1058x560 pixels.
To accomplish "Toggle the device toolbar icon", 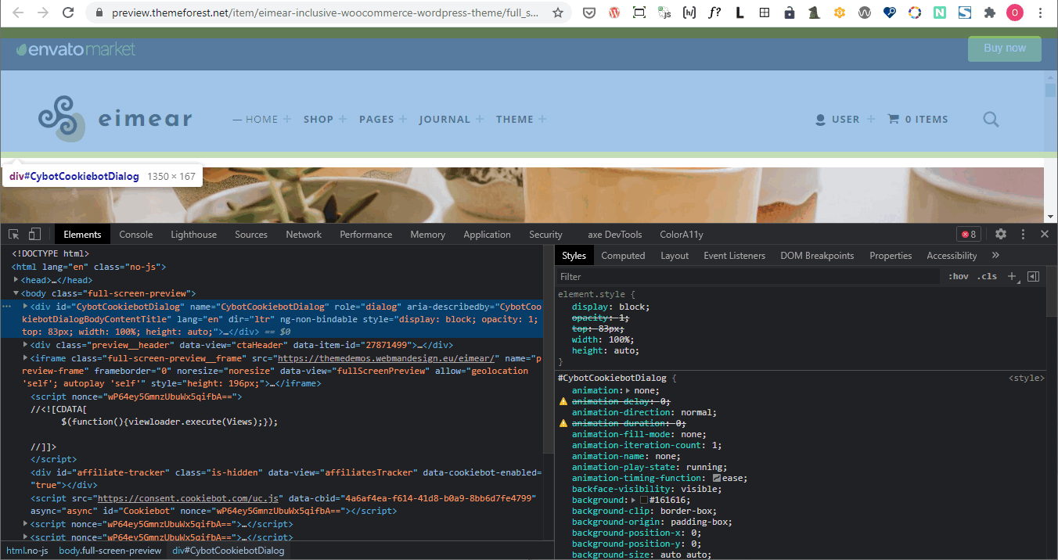I will [34, 234].
